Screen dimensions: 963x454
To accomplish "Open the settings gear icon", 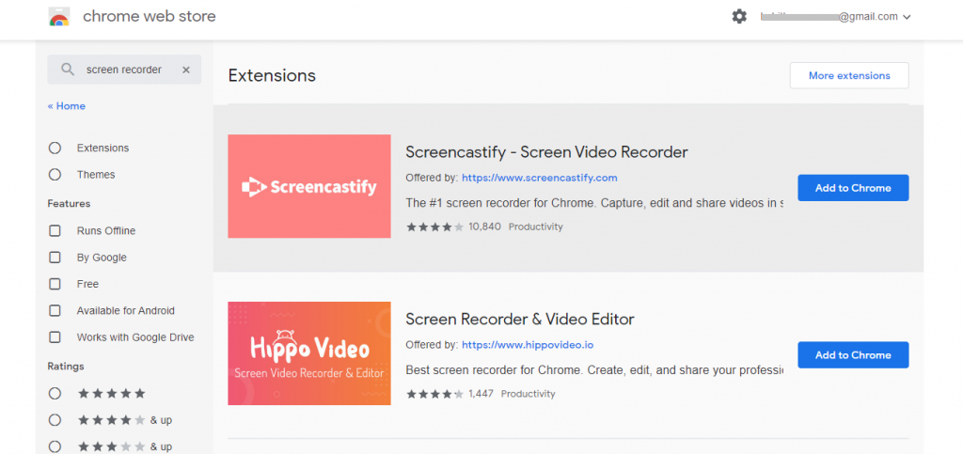I will (x=739, y=17).
